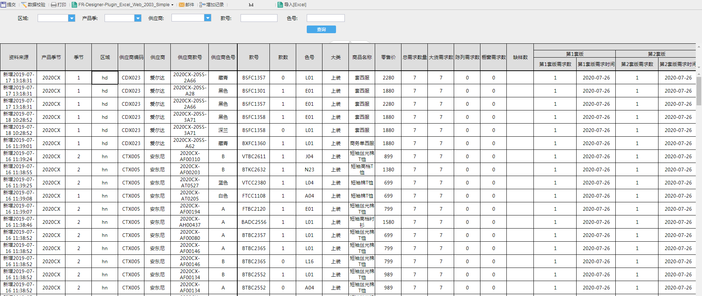Viewport: 702px width, 296px height.
Task: Click style number cell FTBC2120
Action: coord(254,209)
